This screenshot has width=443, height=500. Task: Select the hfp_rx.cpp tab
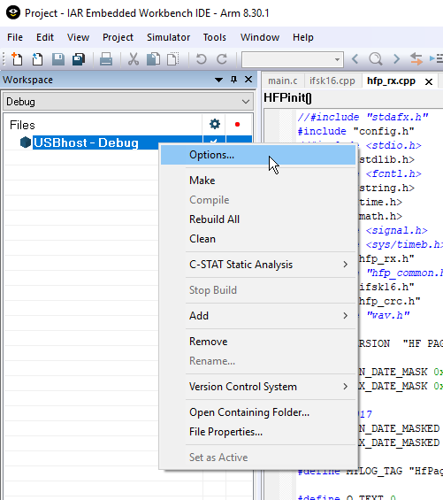point(391,81)
